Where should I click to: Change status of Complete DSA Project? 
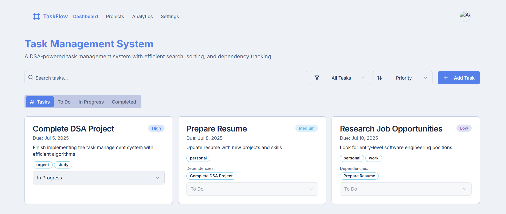click(x=99, y=178)
